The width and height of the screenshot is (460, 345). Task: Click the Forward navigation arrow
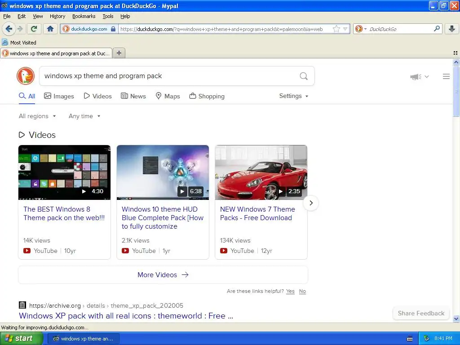(x=20, y=29)
